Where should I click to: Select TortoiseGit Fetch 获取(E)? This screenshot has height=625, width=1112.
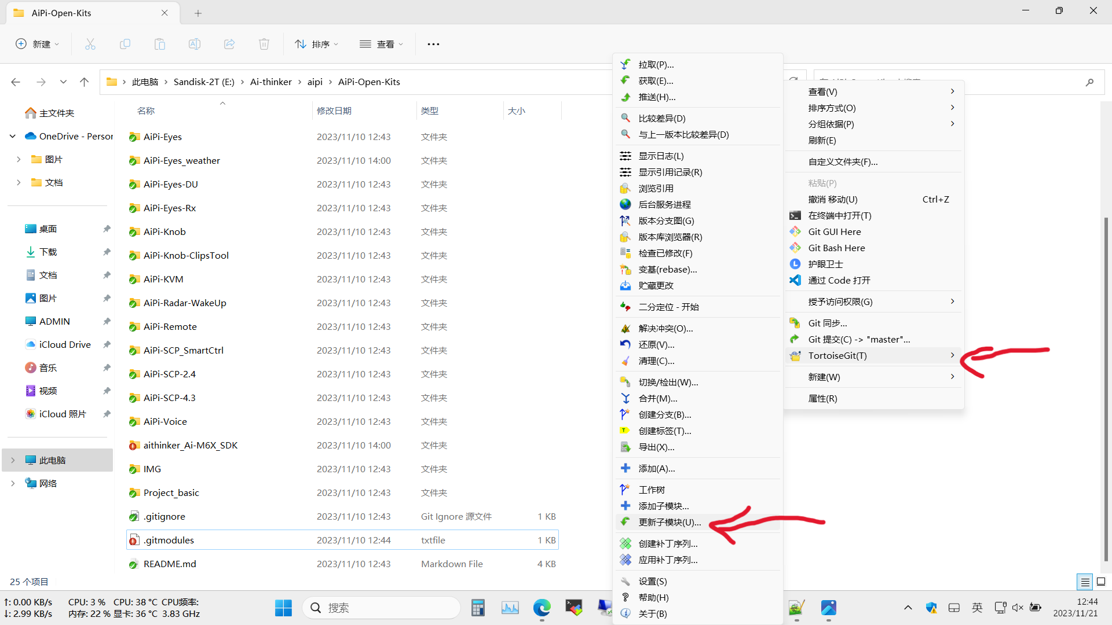(698, 81)
